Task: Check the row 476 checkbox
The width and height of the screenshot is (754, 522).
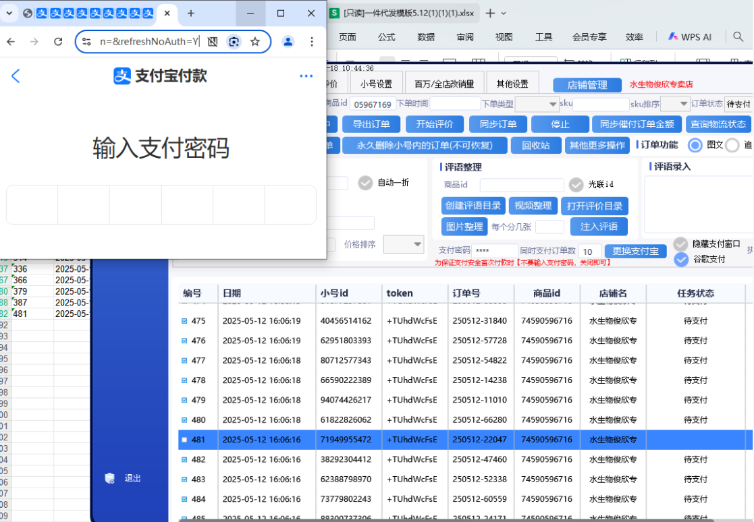Action: [x=183, y=341]
